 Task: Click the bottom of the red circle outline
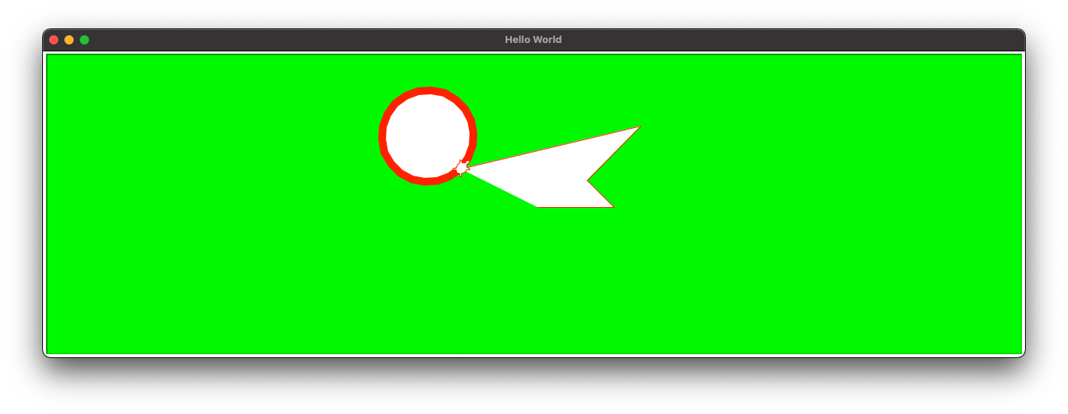point(427,182)
